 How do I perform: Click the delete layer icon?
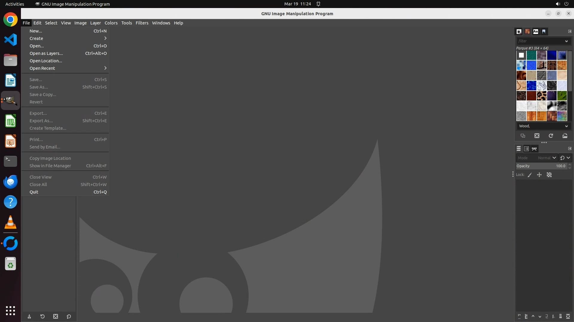coord(568,316)
